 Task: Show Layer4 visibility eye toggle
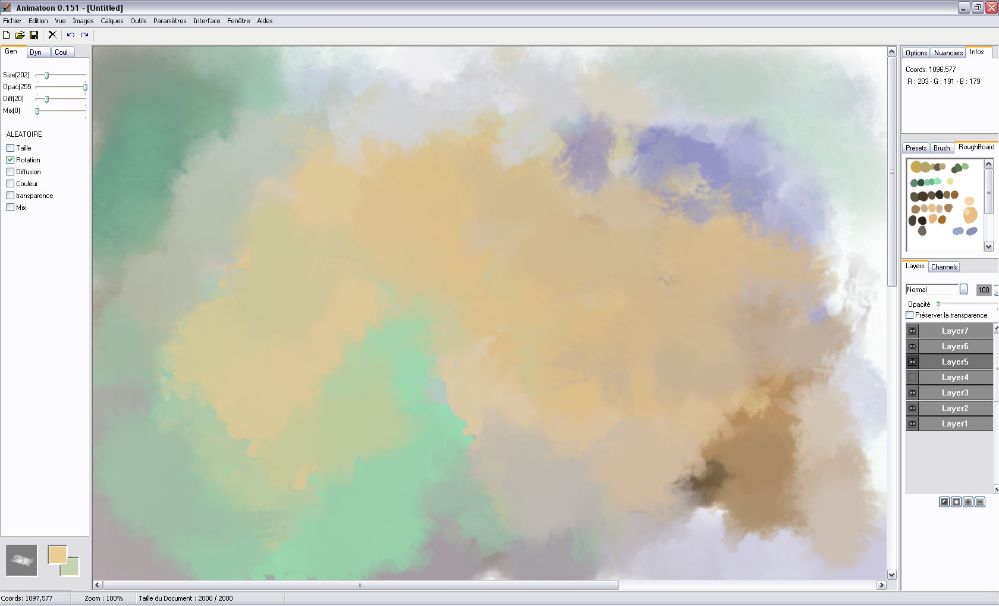(x=912, y=376)
